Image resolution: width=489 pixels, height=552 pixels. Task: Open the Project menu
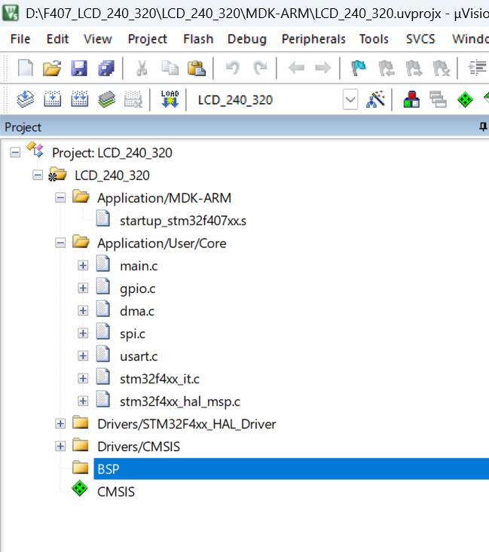click(147, 38)
